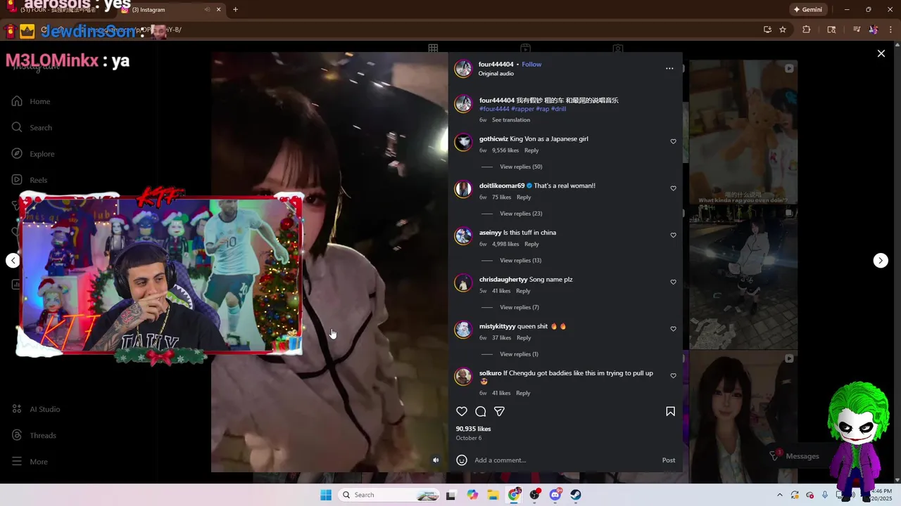Go to the next post arrow
This screenshot has width=901, height=506.
(881, 261)
